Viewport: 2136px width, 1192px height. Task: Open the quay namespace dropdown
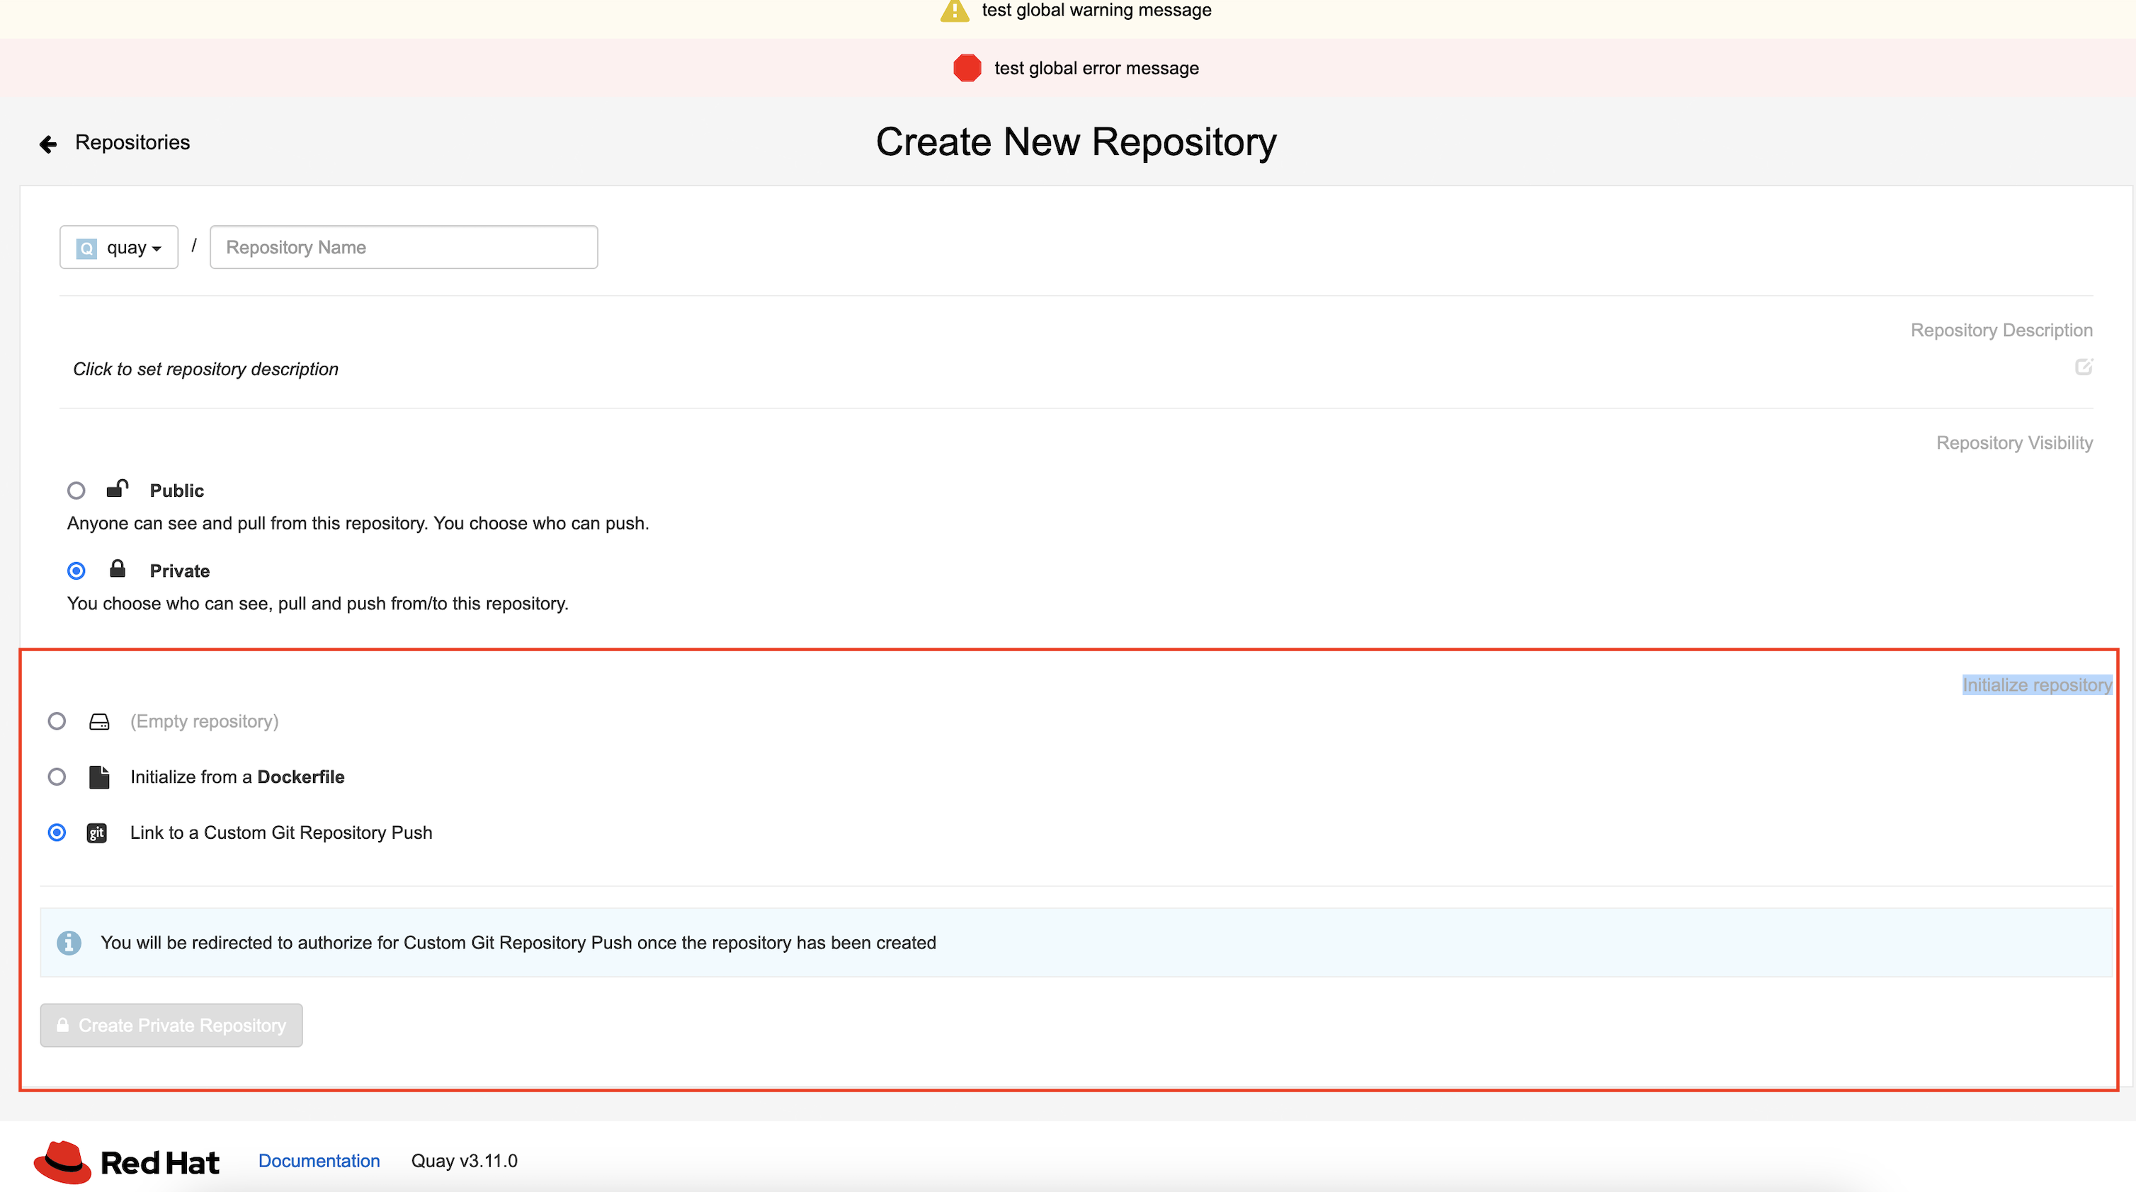[x=118, y=247]
